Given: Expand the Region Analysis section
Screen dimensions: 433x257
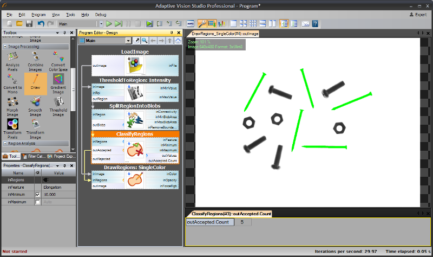Looking at the screenshot, I should tap(5, 143).
